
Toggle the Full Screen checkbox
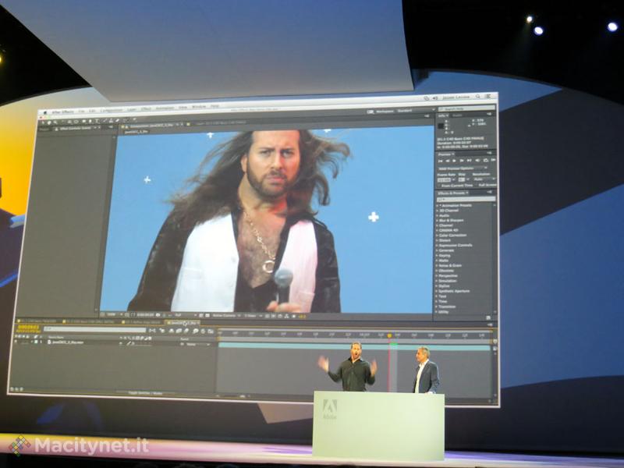477,186
